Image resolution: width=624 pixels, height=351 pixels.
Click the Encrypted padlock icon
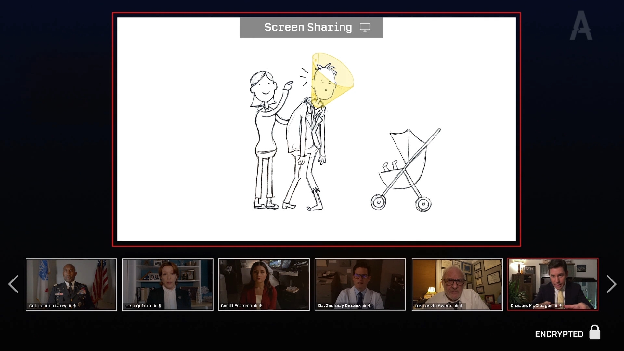pos(594,332)
